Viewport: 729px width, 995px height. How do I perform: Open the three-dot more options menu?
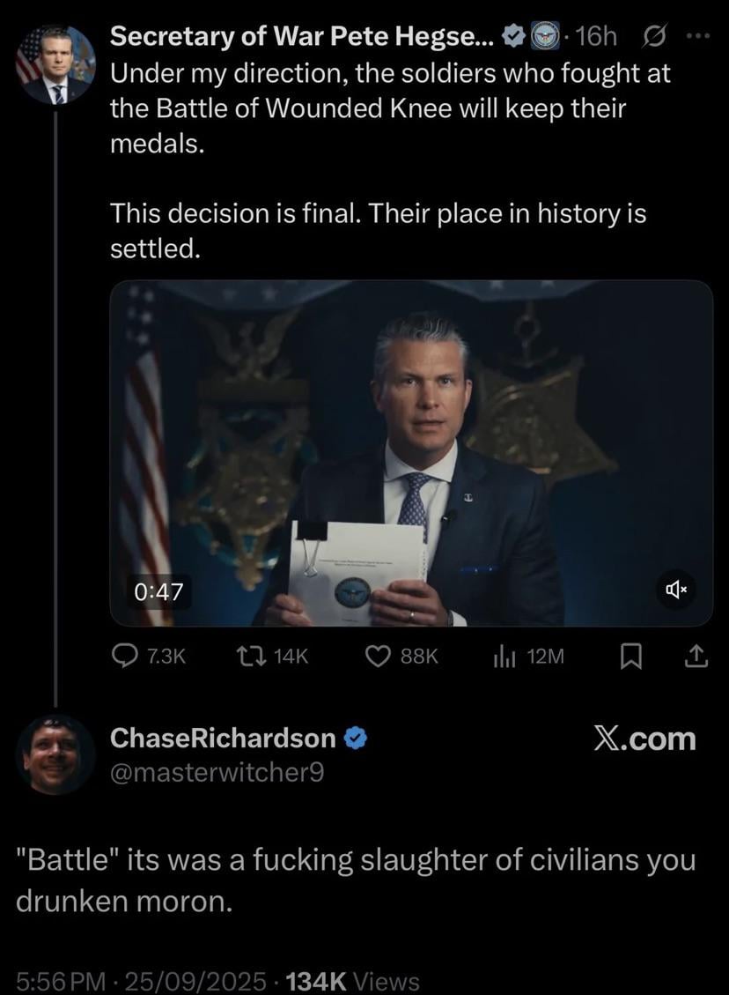(698, 37)
